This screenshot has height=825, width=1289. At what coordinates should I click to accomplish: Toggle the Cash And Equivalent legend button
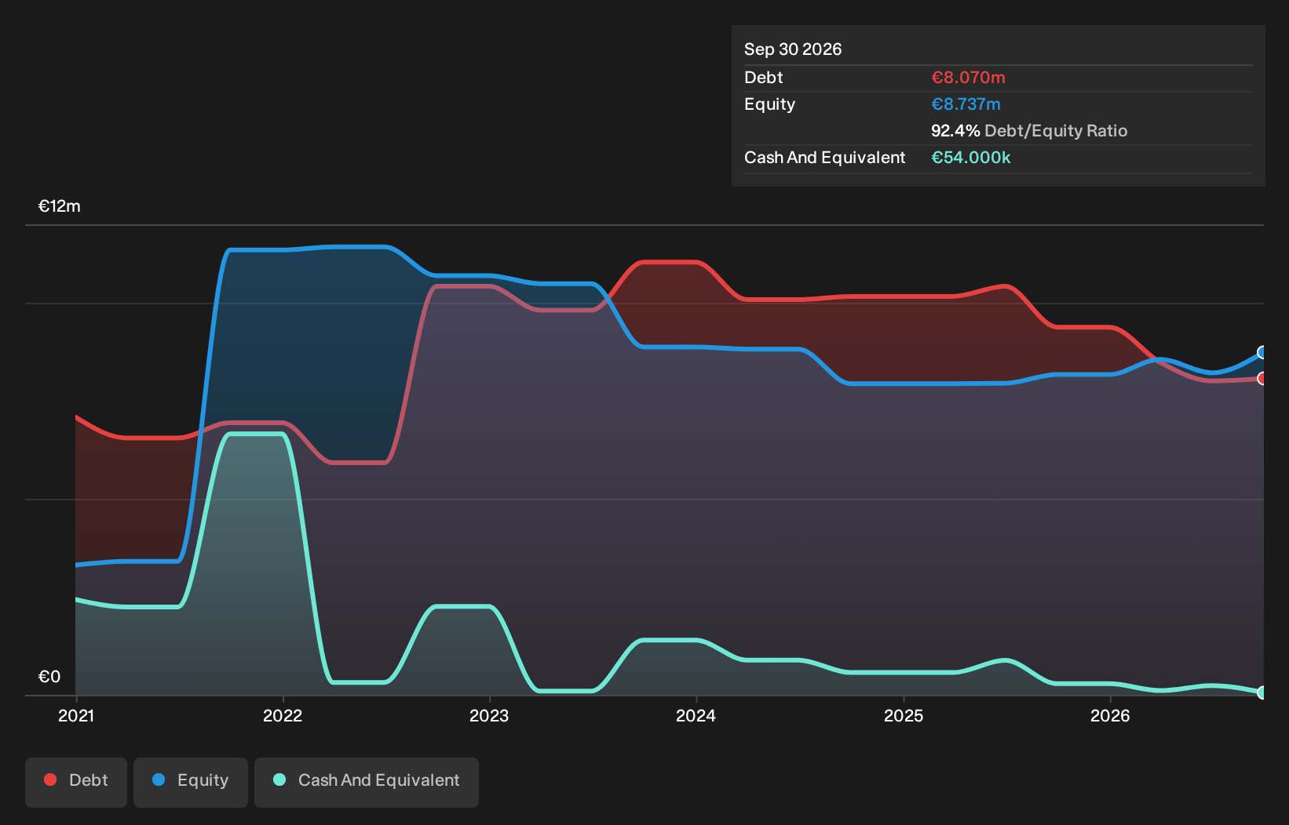coord(367,782)
